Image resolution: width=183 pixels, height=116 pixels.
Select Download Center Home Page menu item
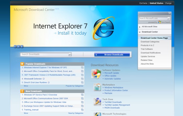click(x=154, y=38)
